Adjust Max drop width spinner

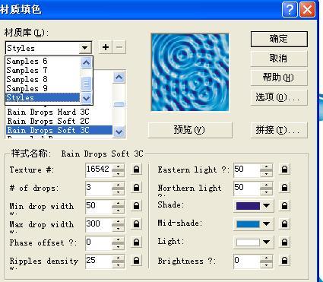point(118,225)
